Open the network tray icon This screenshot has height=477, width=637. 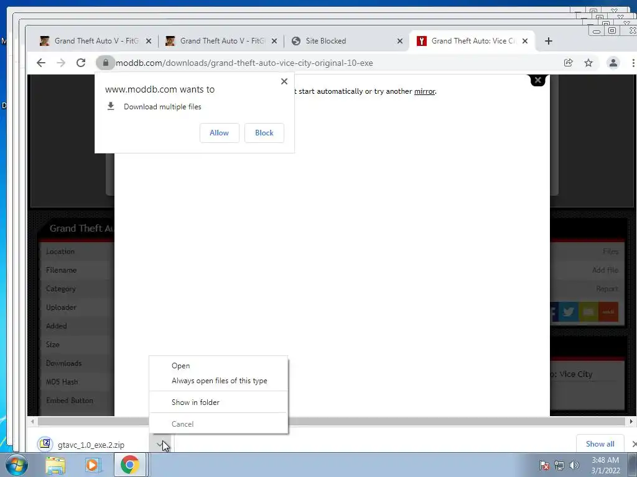pos(559,465)
